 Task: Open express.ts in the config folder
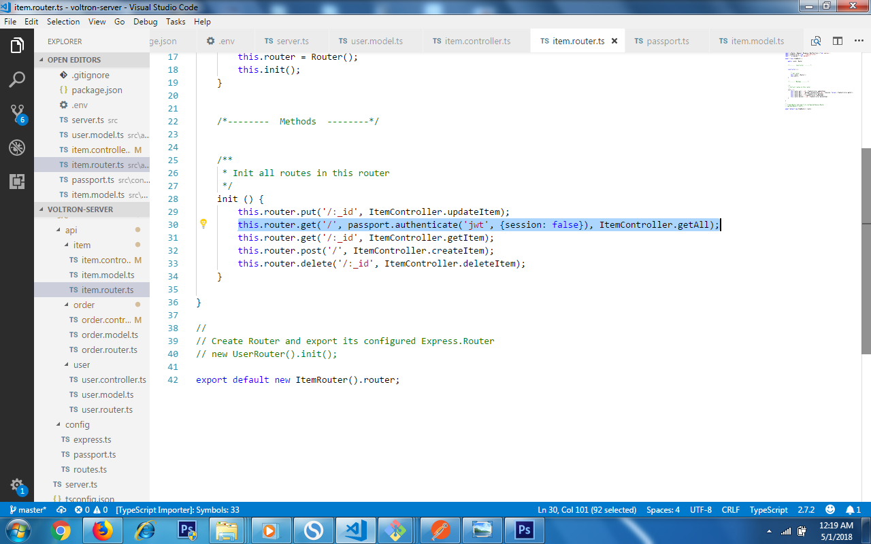(92, 439)
